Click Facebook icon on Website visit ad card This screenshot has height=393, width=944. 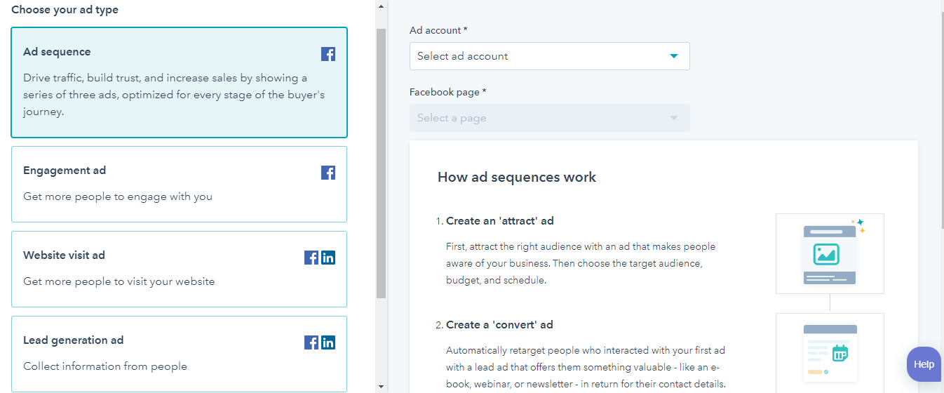pos(311,258)
